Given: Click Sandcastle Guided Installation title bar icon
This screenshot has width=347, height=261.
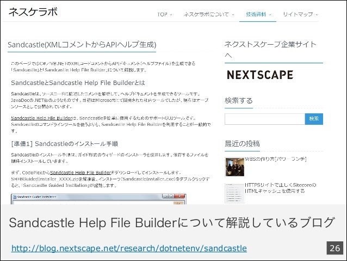Looking at the screenshot, I should click(15, 197).
